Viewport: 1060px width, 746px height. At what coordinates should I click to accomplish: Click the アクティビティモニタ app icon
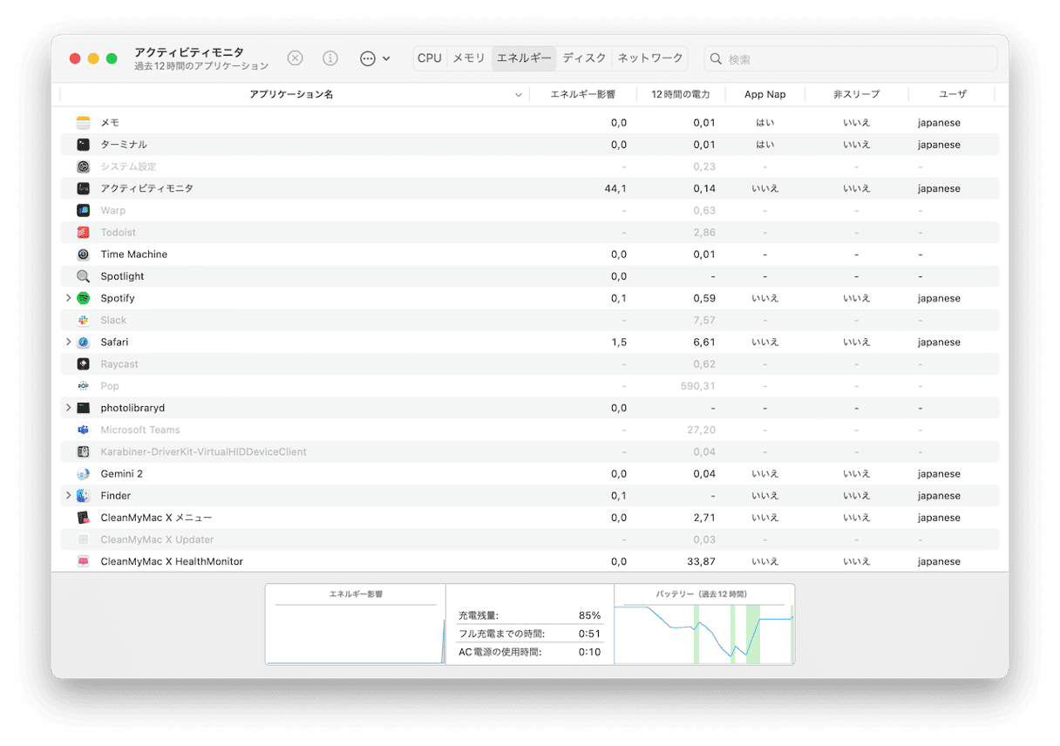click(83, 188)
